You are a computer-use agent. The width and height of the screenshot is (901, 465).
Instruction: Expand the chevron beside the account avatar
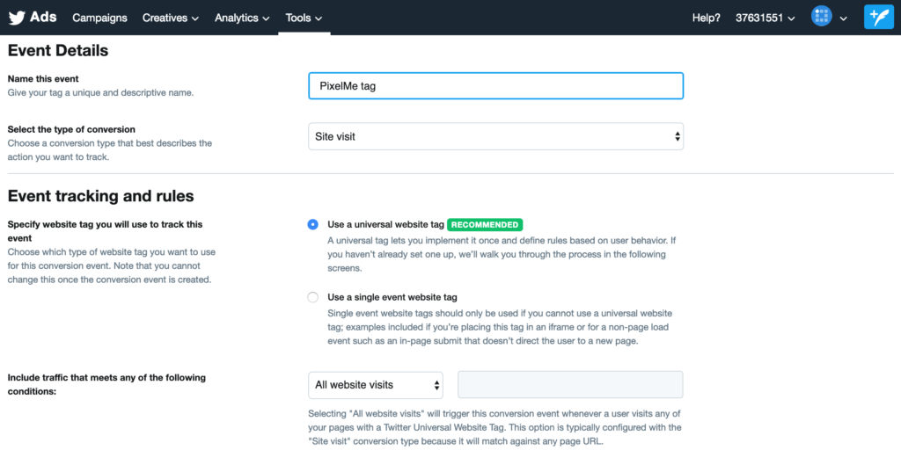(844, 18)
